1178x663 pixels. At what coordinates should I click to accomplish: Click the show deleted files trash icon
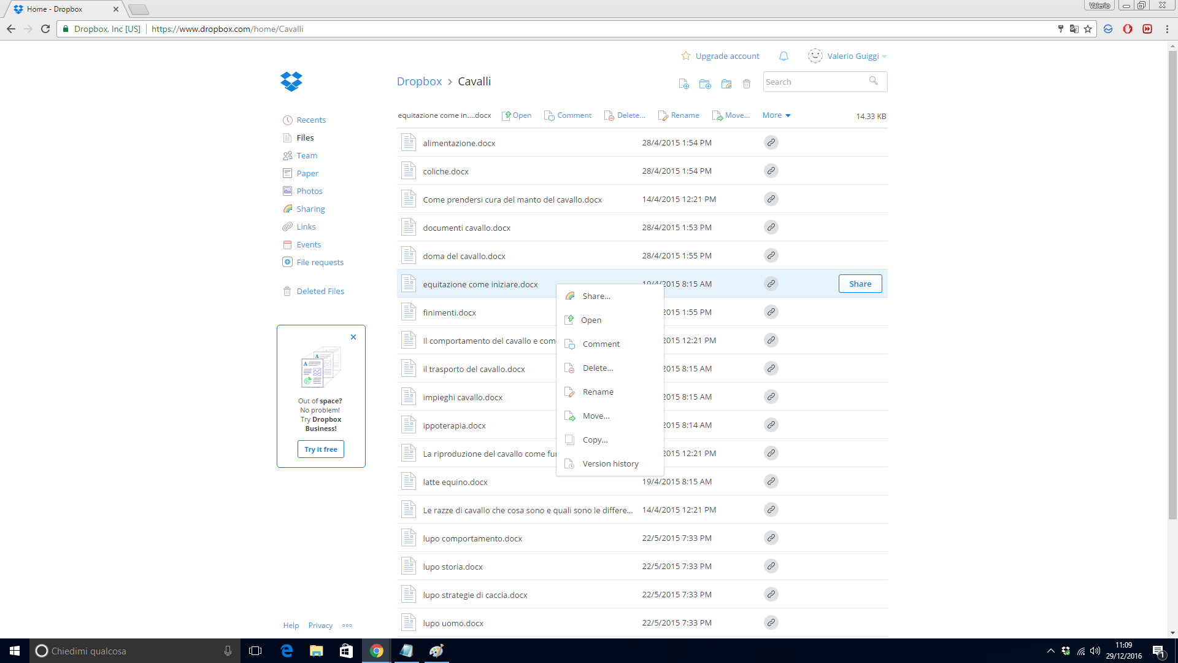point(747,83)
